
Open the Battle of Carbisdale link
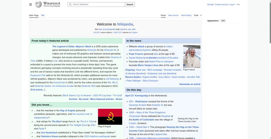[x=143, y=119]
